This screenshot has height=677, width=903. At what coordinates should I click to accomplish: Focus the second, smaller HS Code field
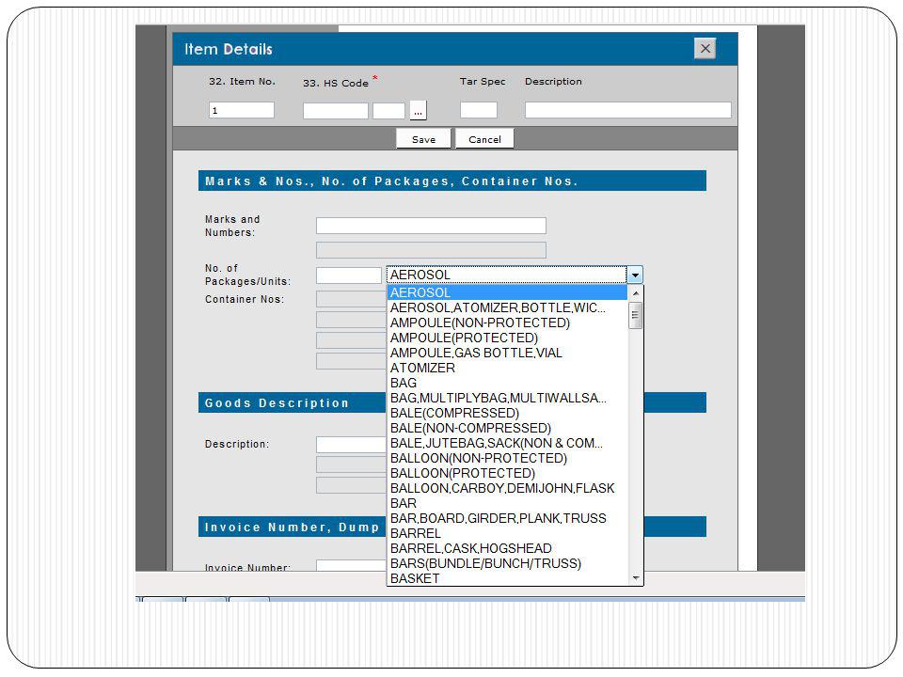tap(388, 111)
